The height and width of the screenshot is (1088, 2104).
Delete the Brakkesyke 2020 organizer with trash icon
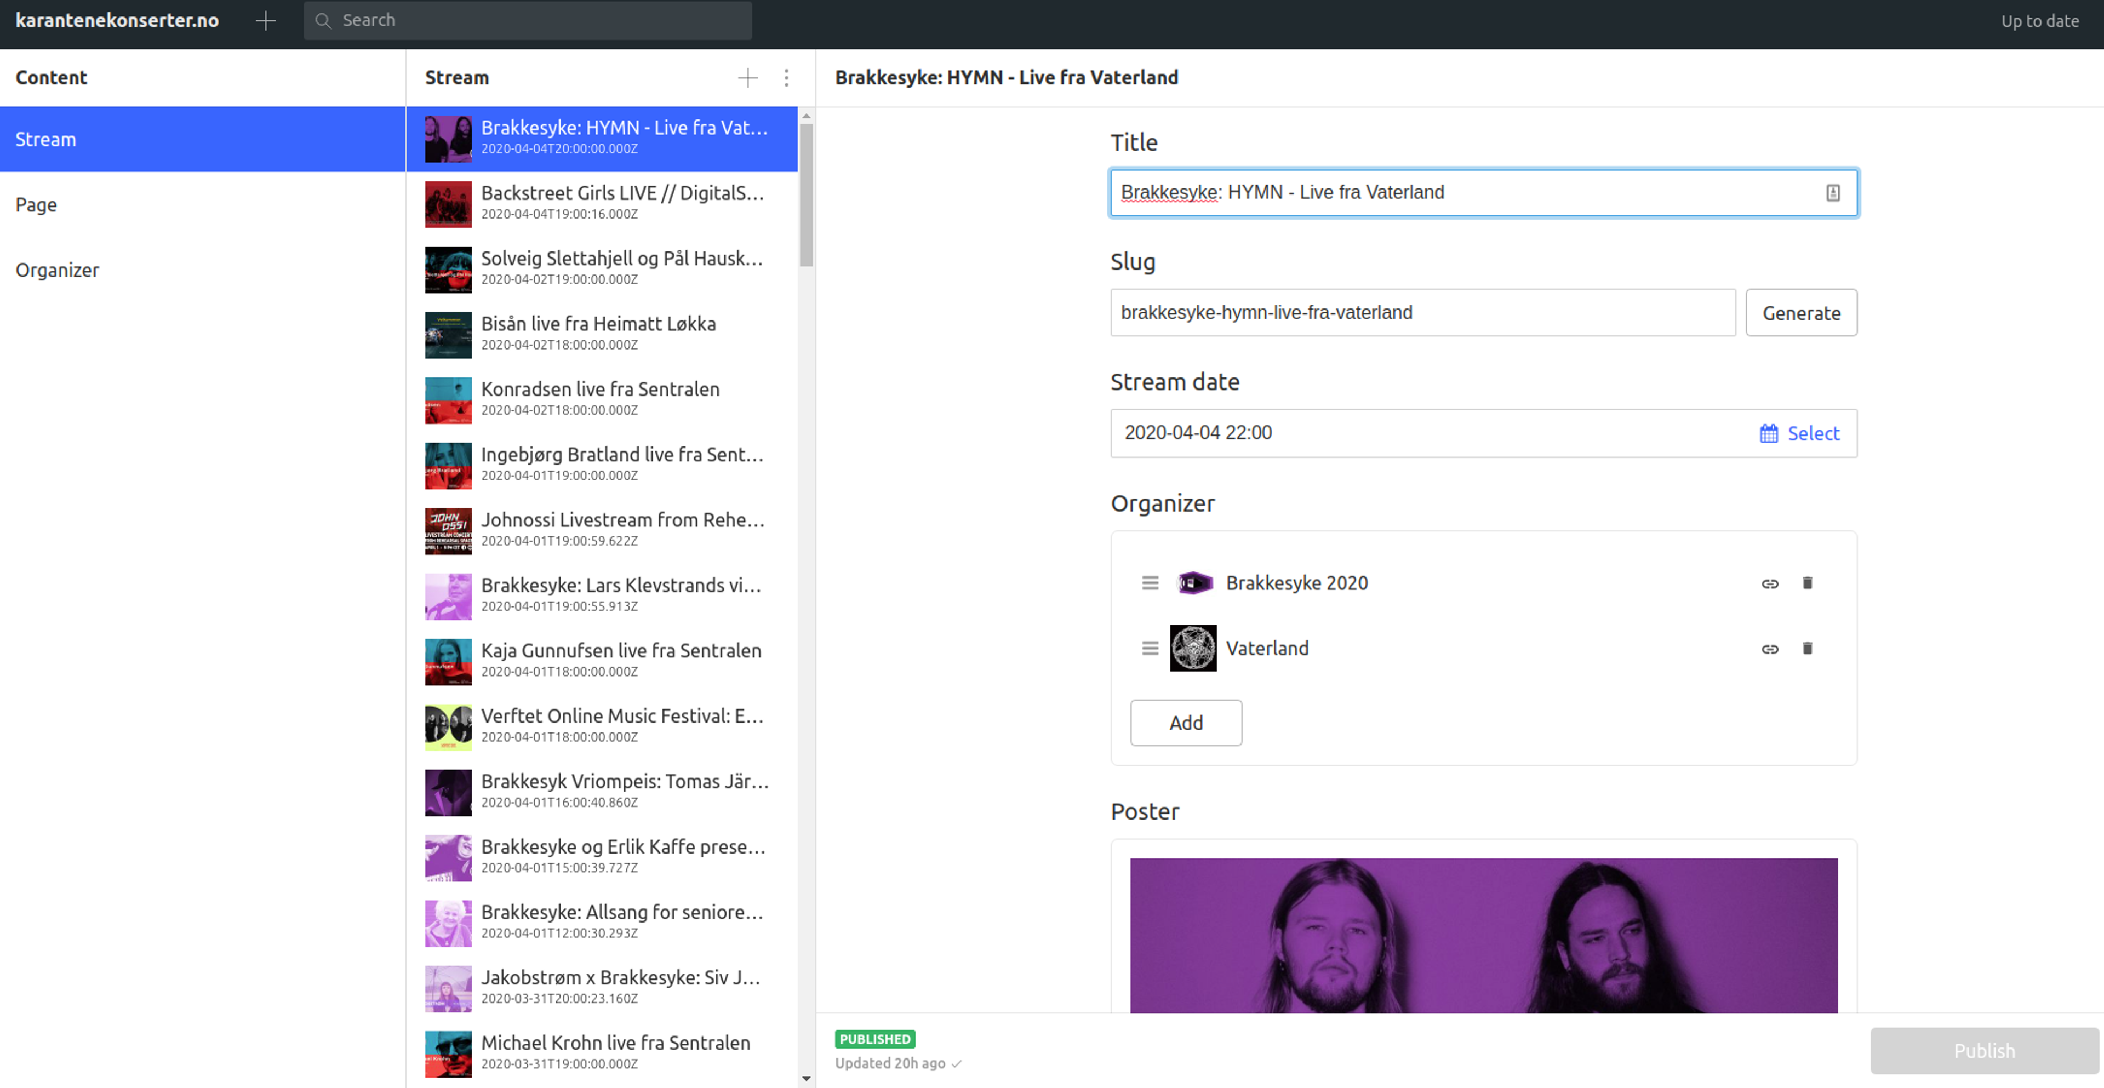tap(1806, 583)
